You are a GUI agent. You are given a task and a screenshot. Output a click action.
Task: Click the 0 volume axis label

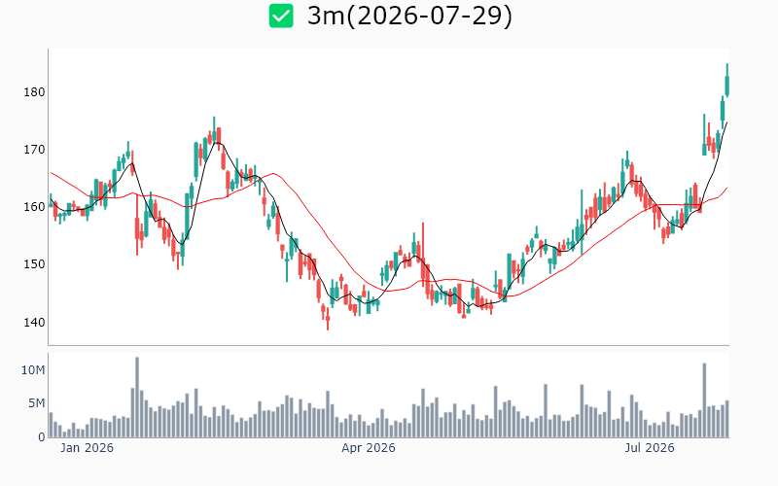tap(42, 436)
